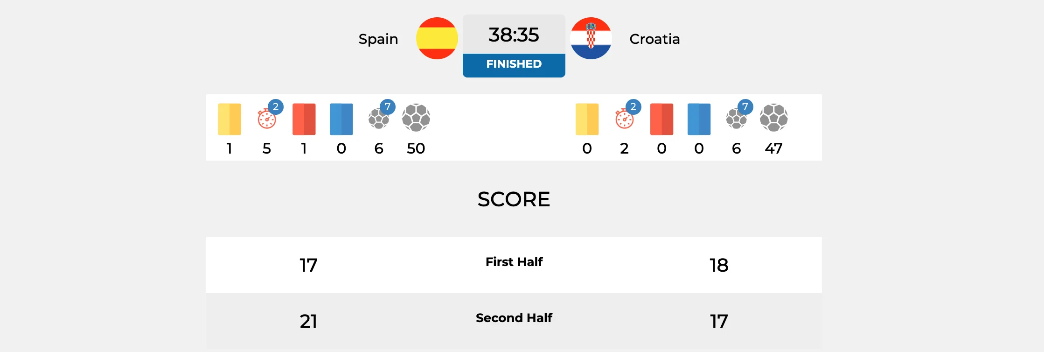The image size is (1044, 352).
Task: Click Spain's 7-meter goals ball icon
Action: tap(379, 119)
